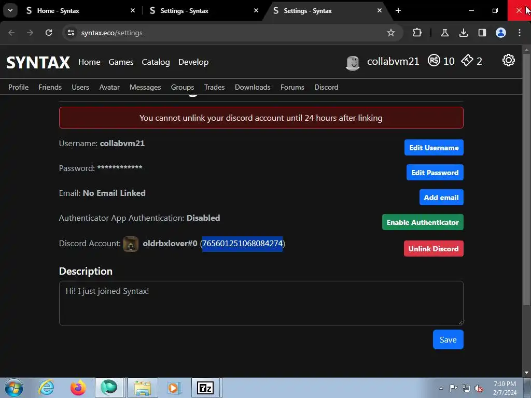531x398 pixels.
Task: Show hidden system tray icons
Action: (441, 388)
